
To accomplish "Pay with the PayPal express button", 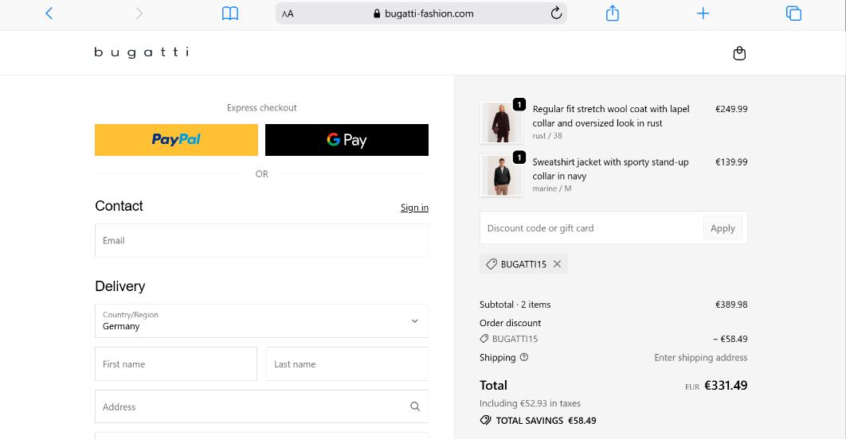I will coord(176,140).
